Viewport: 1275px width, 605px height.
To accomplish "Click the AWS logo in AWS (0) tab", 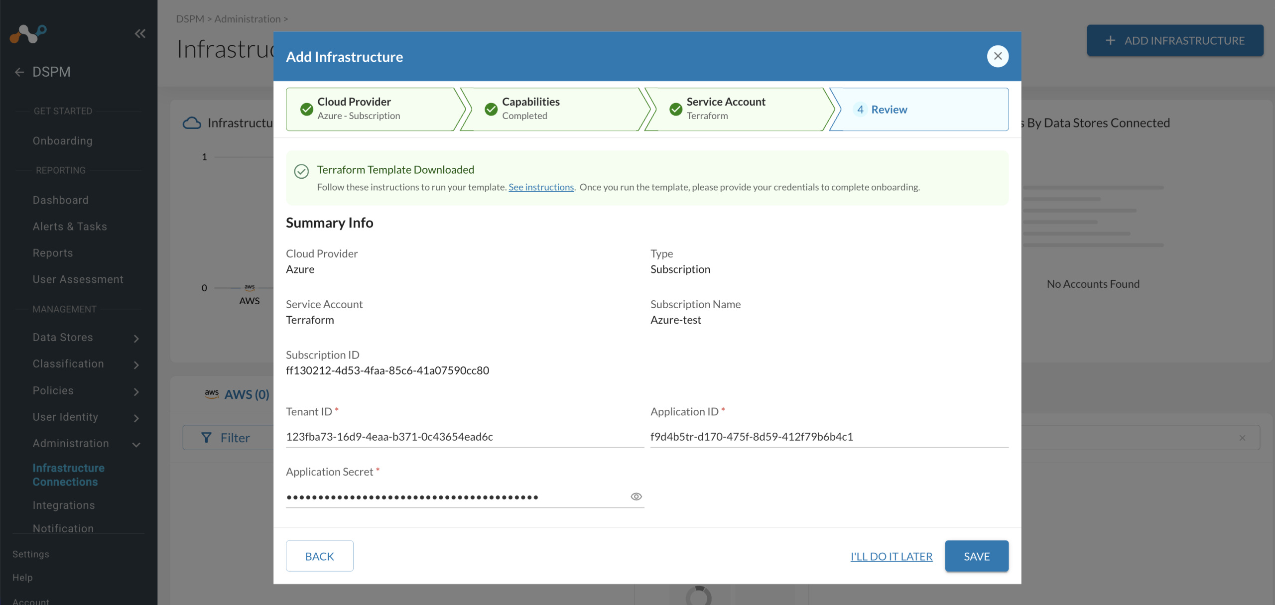I will click(x=212, y=393).
